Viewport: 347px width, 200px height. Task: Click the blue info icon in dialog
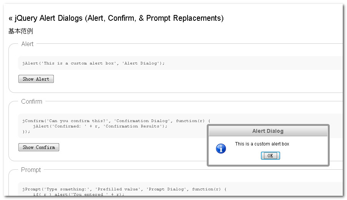[x=221, y=149]
